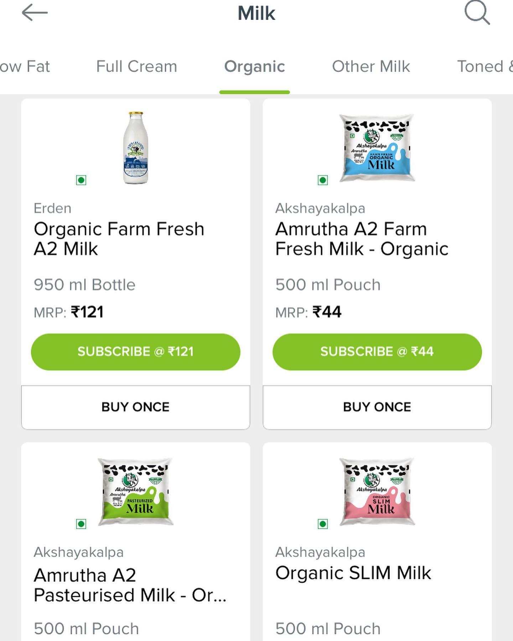Buy Erden Organic Farm Fresh milk once
This screenshot has width=513, height=641.
pos(136,407)
